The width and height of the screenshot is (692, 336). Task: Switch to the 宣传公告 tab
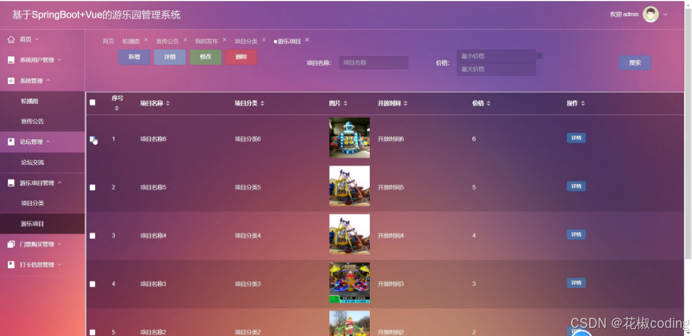[167, 41]
